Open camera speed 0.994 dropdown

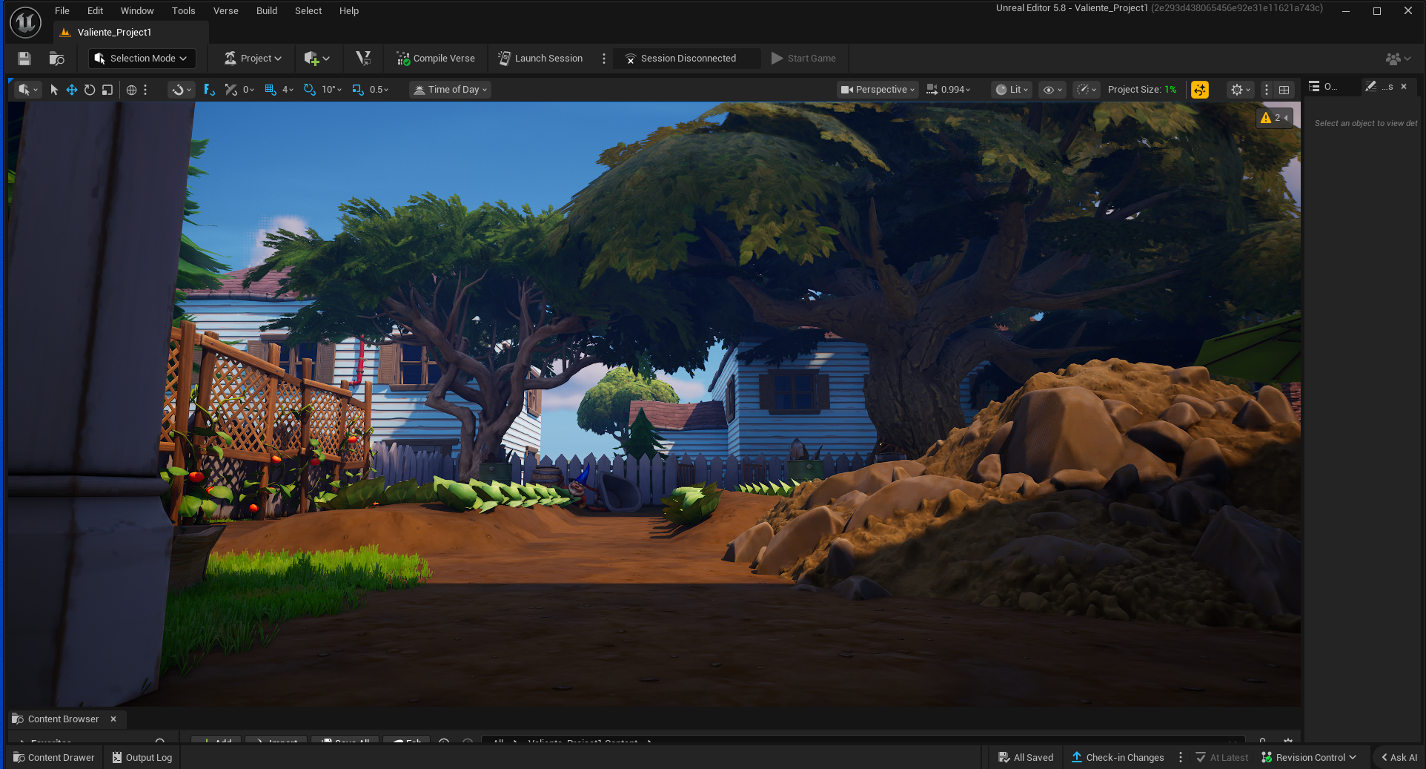(x=949, y=90)
